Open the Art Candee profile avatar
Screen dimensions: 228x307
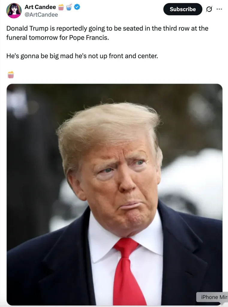(x=14, y=11)
